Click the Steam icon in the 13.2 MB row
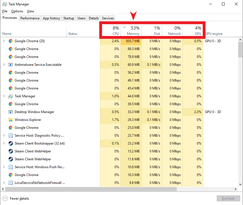The height and width of the screenshot is (205, 243). coord(10,151)
